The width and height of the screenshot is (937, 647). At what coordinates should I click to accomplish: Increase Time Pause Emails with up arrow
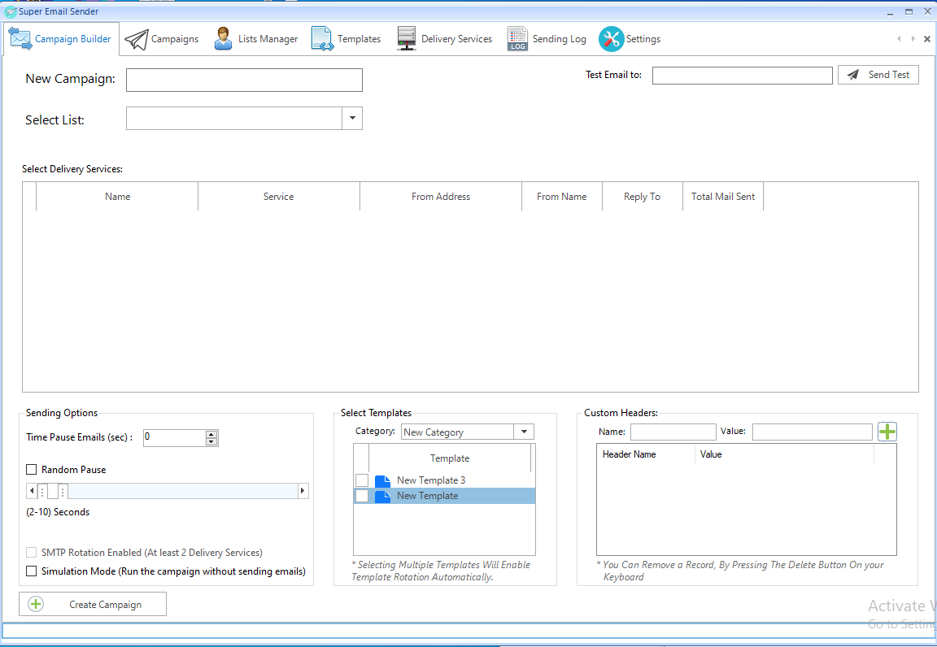pos(211,434)
